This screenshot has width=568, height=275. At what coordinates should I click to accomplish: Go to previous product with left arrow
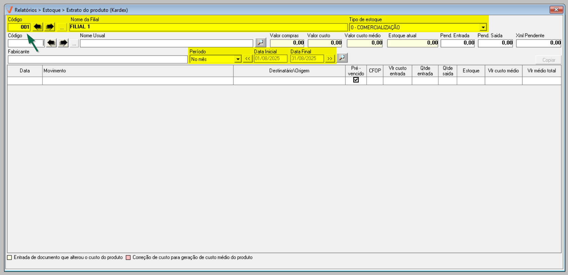[51, 43]
